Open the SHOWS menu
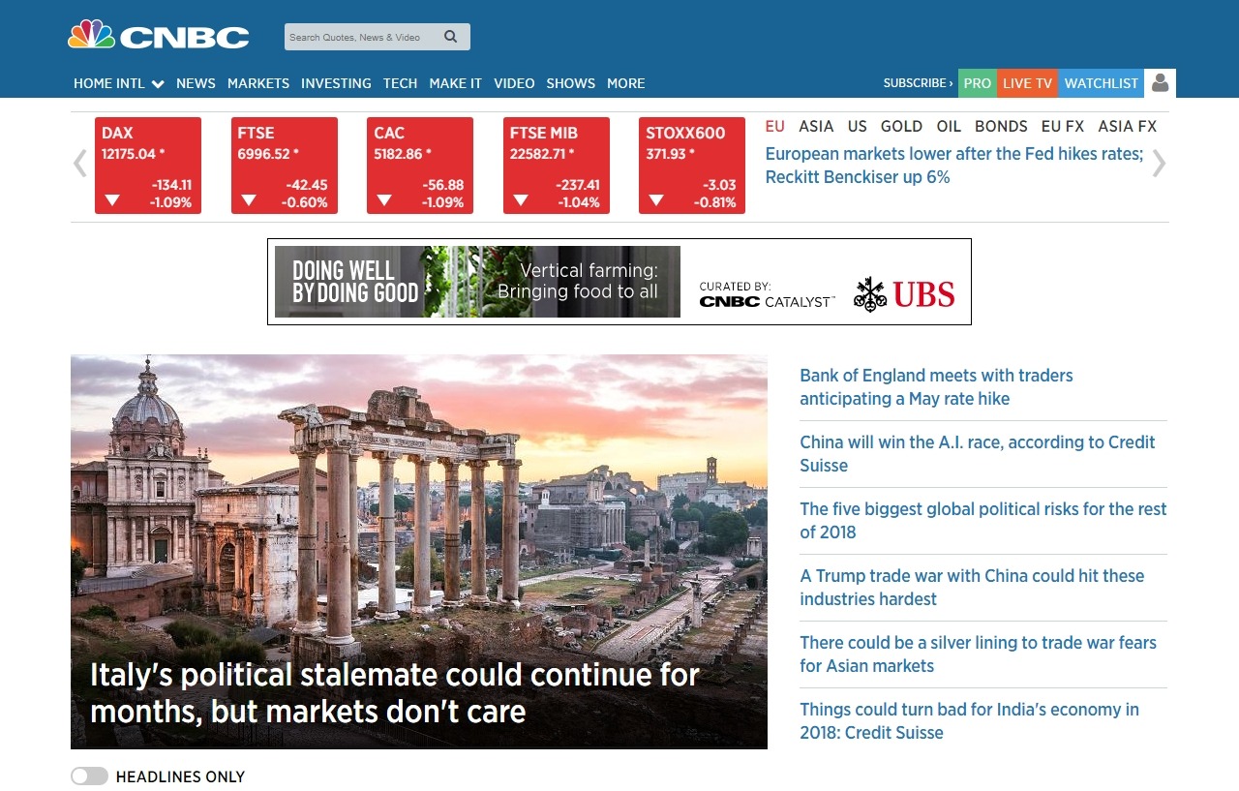 [570, 83]
